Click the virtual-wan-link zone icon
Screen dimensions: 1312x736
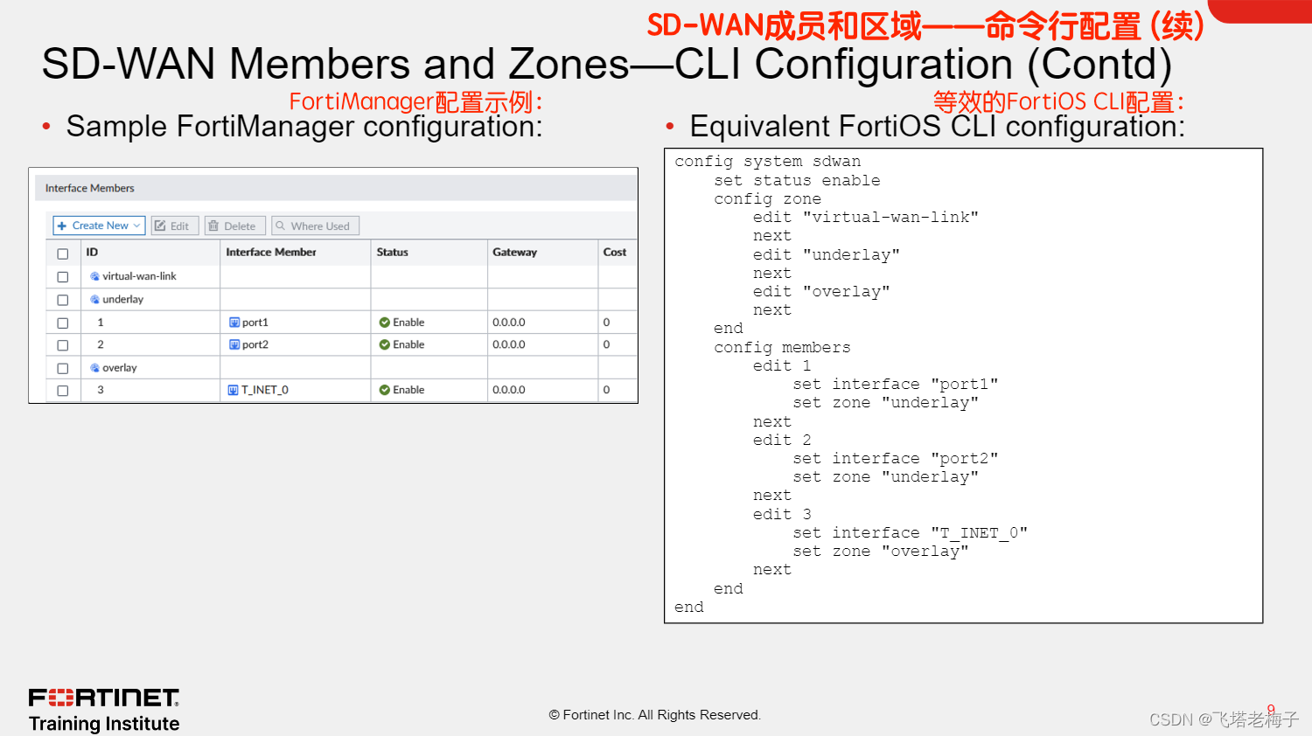[94, 276]
